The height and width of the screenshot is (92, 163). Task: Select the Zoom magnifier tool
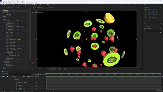pos(9,5)
